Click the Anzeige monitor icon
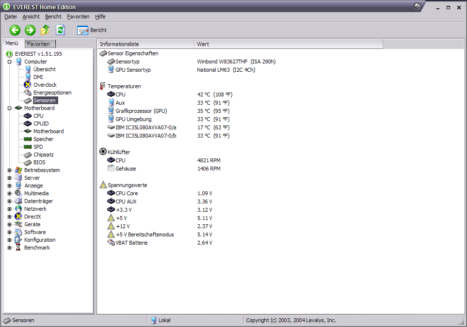Screen dimensions: 467x327 (18, 186)
